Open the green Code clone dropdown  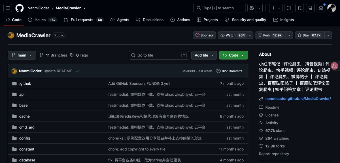tap(233, 55)
